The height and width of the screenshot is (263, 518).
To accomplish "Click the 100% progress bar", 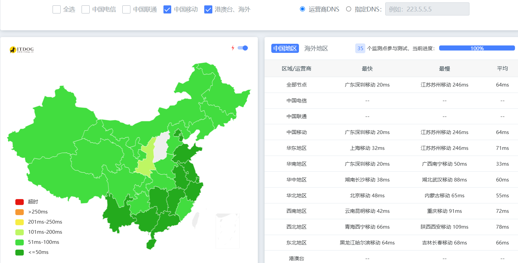I will tap(477, 48).
